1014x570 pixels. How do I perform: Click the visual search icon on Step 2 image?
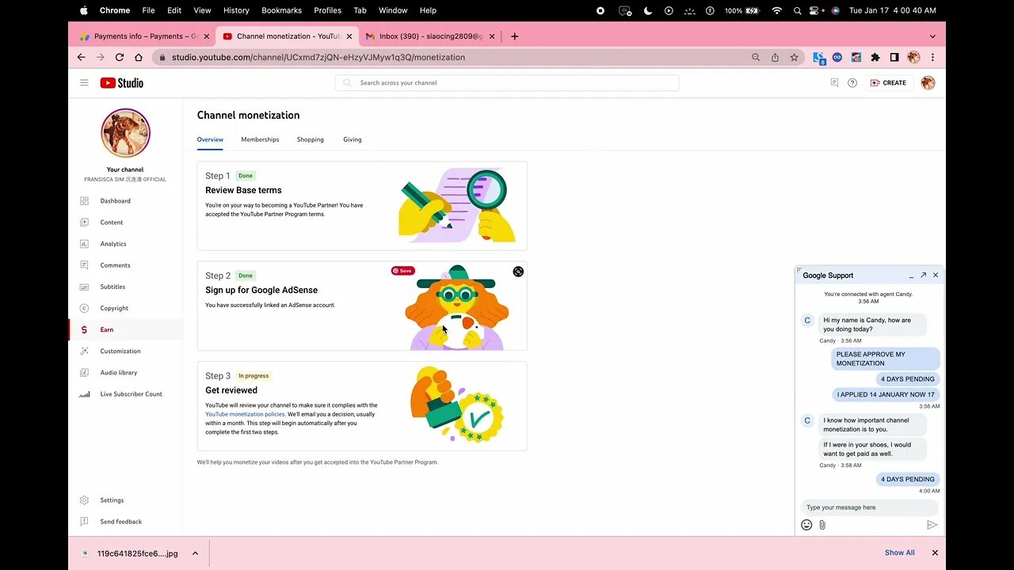(x=518, y=272)
